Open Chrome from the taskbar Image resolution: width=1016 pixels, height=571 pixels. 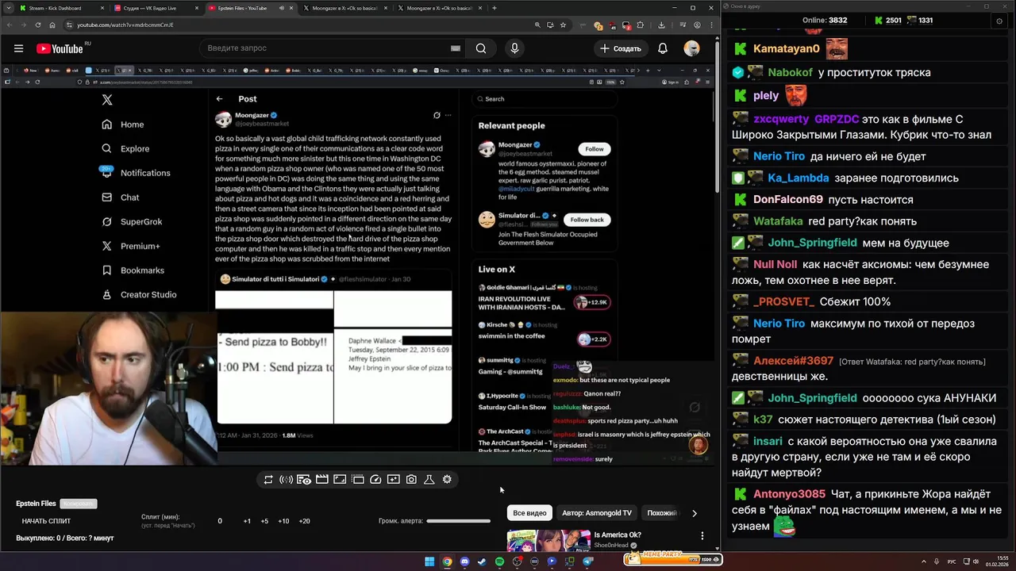pyautogui.click(x=447, y=561)
